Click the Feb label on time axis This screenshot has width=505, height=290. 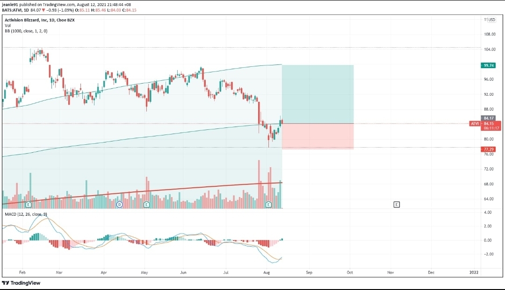click(x=22, y=272)
